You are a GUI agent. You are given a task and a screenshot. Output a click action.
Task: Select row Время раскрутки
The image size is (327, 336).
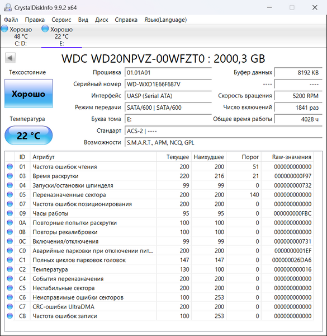[159, 176]
